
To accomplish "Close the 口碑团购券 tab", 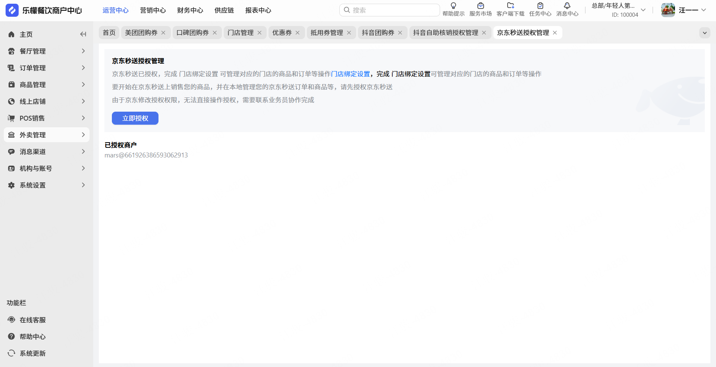I will 215,33.
